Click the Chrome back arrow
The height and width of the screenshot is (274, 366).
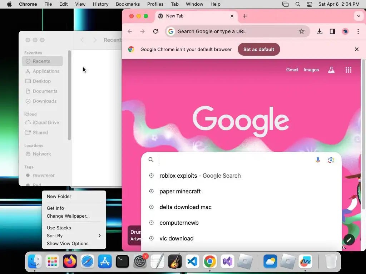pos(130,31)
